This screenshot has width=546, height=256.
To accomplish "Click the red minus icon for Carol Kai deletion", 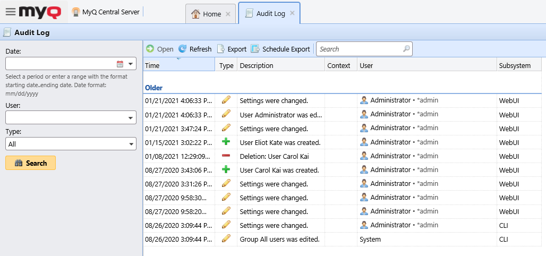I will pyautogui.click(x=226, y=156).
